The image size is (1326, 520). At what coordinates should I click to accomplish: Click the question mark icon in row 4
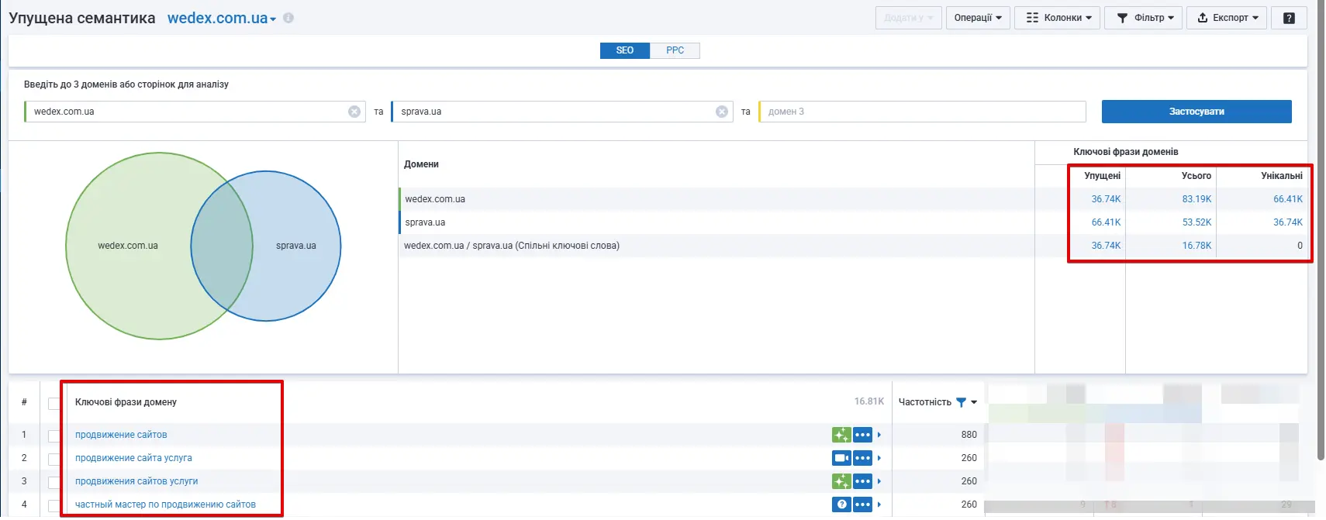click(841, 505)
